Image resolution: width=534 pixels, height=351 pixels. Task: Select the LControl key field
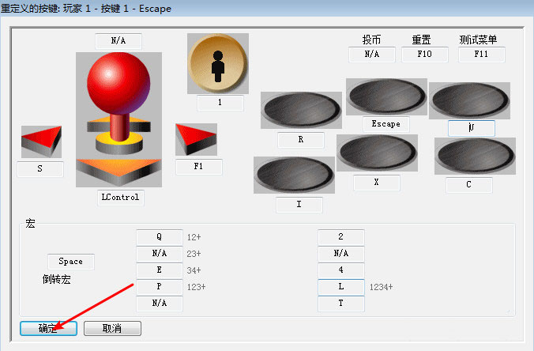(121, 198)
